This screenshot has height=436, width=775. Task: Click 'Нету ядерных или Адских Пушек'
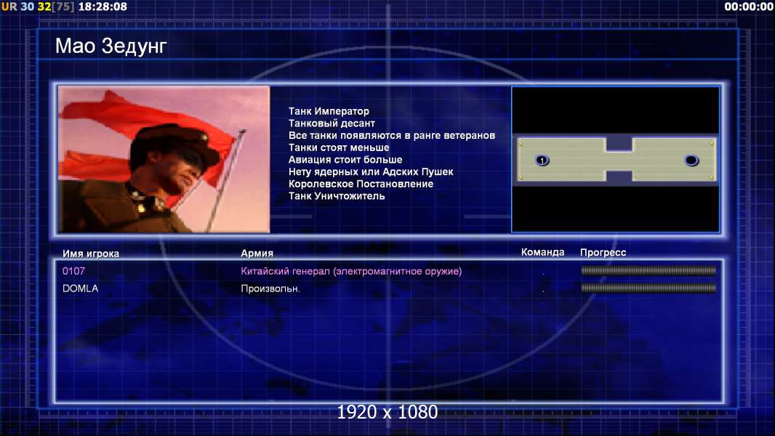click(371, 171)
